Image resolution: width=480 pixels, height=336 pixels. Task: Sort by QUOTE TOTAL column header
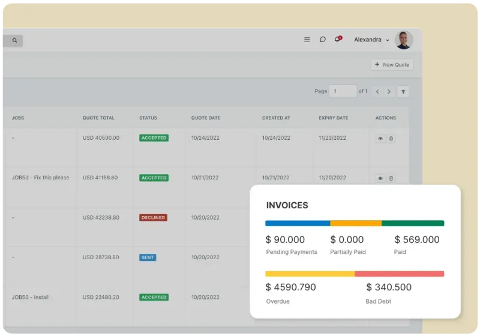[98, 118]
